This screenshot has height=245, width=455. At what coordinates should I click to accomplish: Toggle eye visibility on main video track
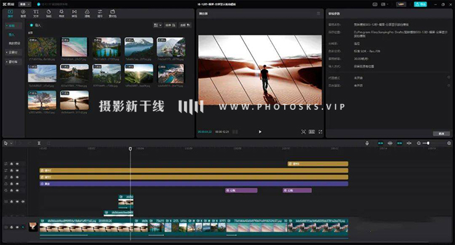point(17,227)
